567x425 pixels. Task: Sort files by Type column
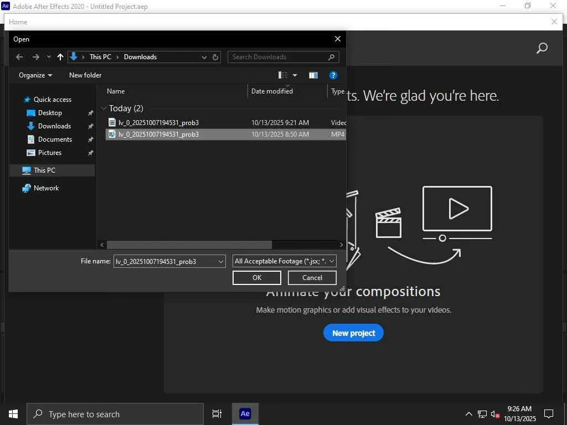338,91
